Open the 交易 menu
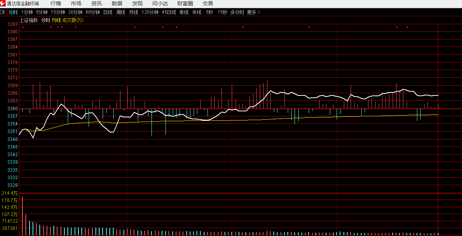Viewport: 462px width, 236px height. [x=208, y=3]
